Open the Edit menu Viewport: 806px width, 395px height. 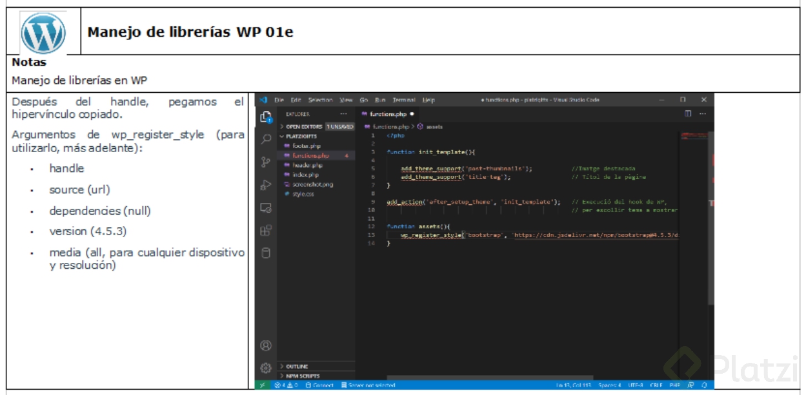[296, 100]
